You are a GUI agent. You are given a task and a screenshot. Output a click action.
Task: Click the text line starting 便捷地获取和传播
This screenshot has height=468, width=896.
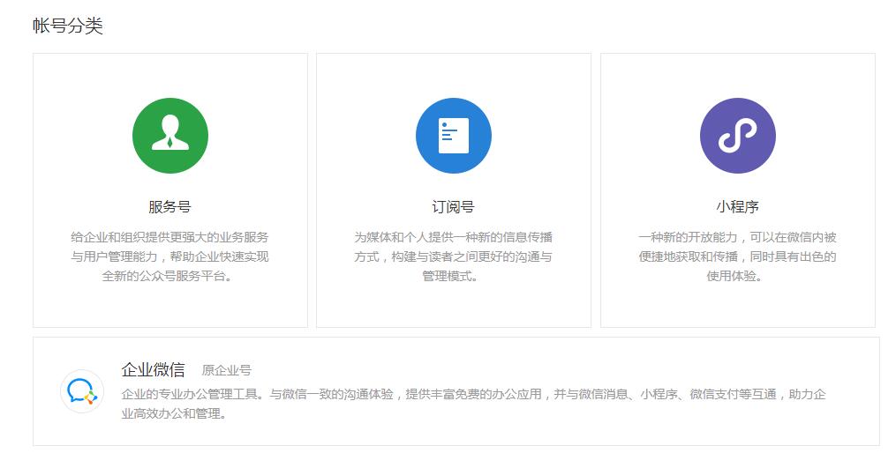[737, 256]
